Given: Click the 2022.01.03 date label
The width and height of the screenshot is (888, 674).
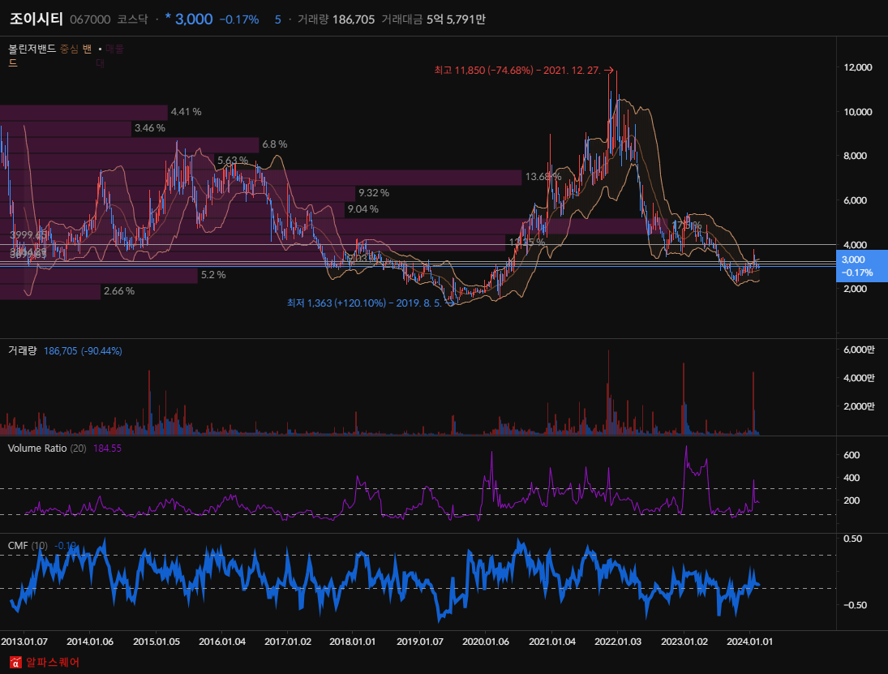Looking at the screenshot, I should [x=618, y=642].
